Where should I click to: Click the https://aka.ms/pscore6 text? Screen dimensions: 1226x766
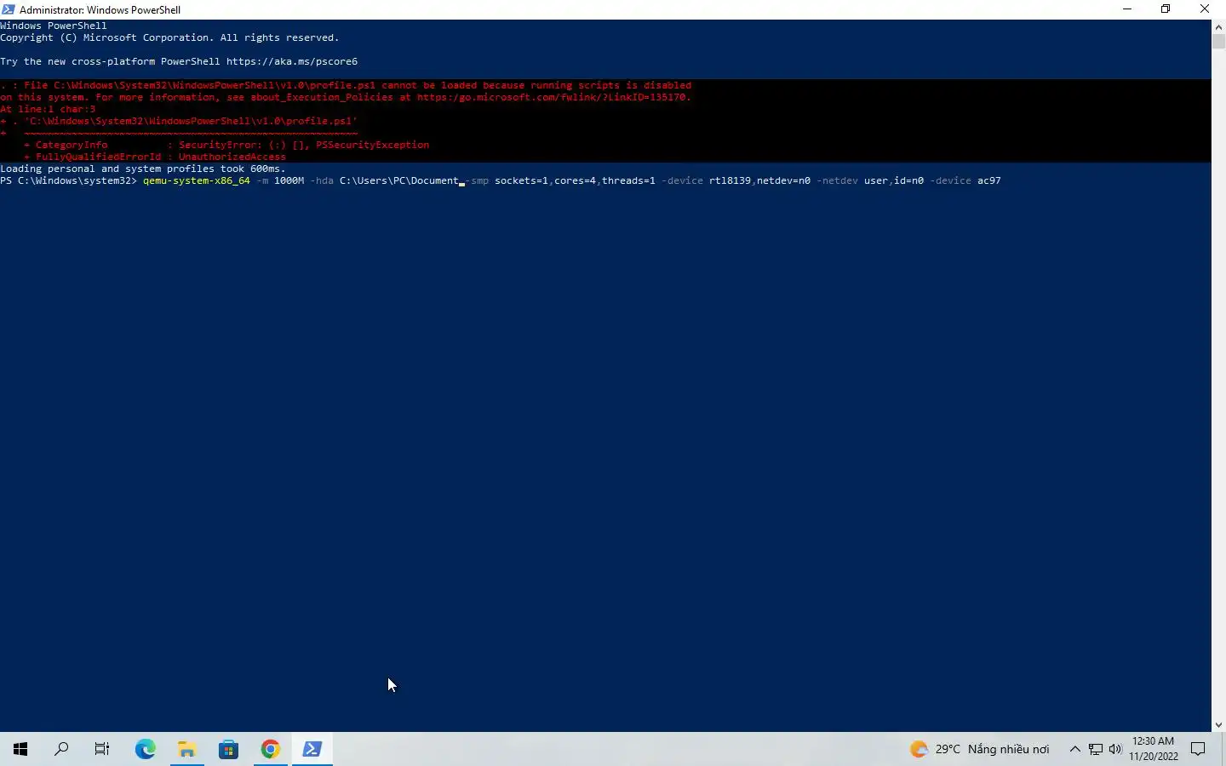(x=292, y=61)
